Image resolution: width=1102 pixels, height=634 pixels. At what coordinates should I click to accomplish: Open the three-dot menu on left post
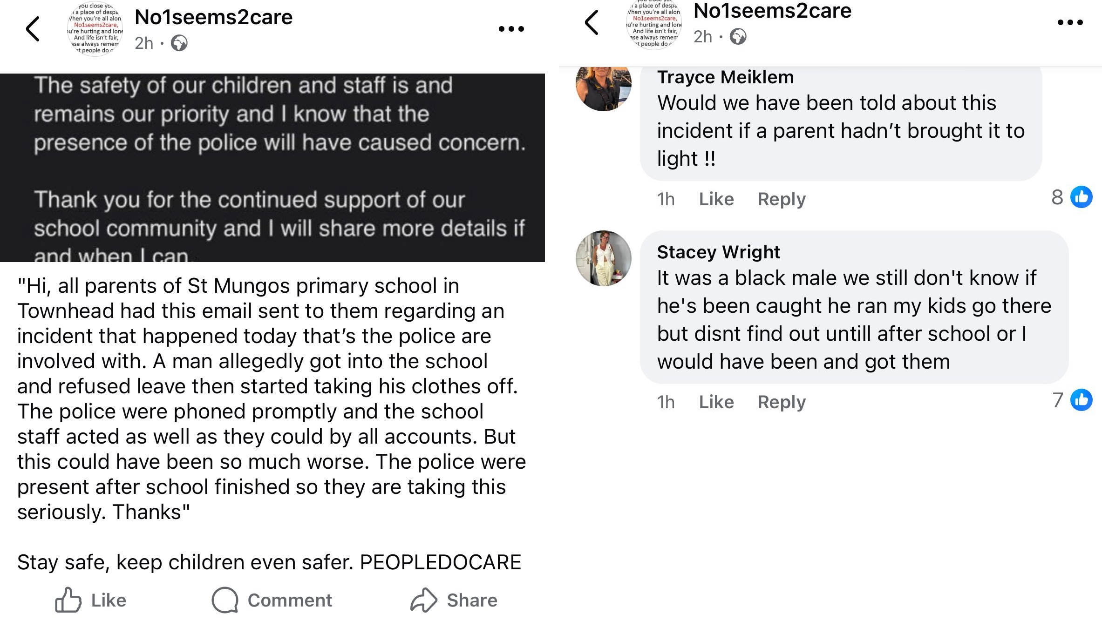pyautogui.click(x=511, y=29)
